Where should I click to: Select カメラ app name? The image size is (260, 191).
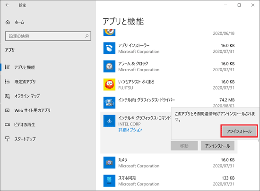(123, 160)
